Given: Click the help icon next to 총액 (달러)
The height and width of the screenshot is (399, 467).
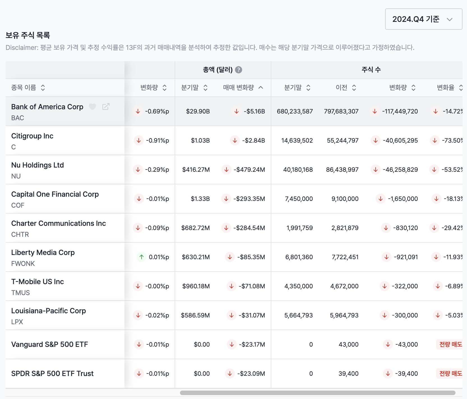Looking at the screenshot, I should coord(239,70).
